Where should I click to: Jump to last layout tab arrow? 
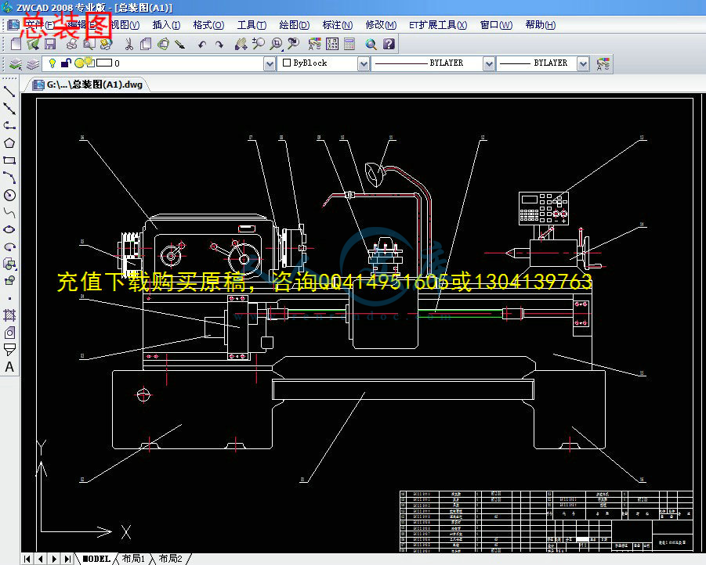click(67, 559)
